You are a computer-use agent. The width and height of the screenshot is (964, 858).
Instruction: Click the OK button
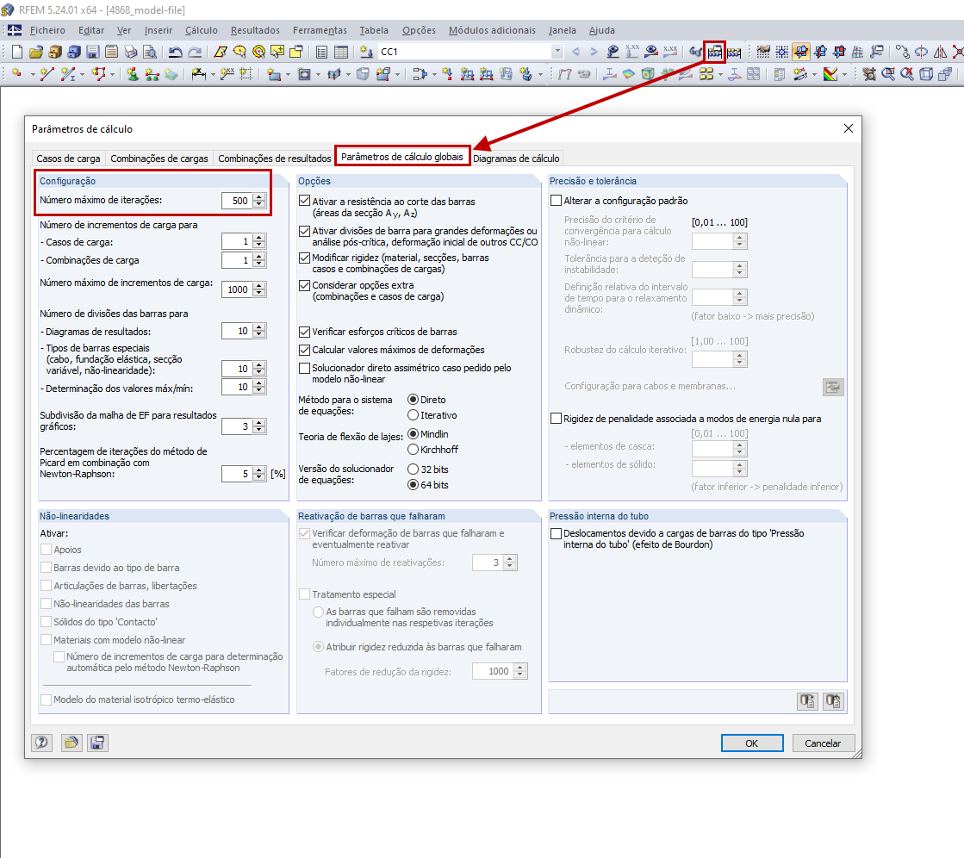tap(752, 743)
